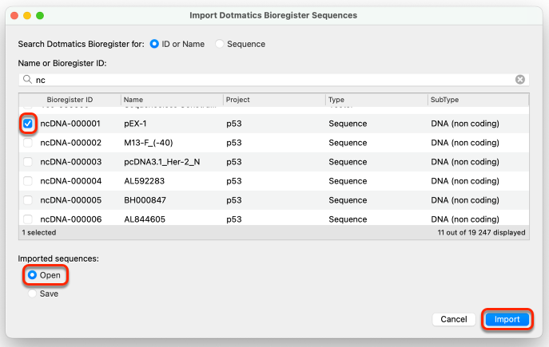Sort by the Bioregister ID column header
The width and height of the screenshot is (549, 347).
click(70, 100)
